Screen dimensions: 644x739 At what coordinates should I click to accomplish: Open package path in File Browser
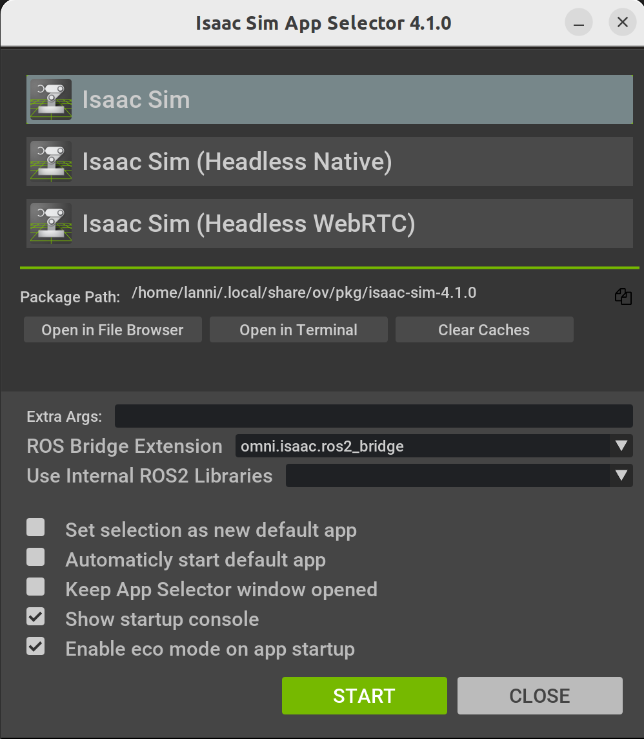(112, 330)
